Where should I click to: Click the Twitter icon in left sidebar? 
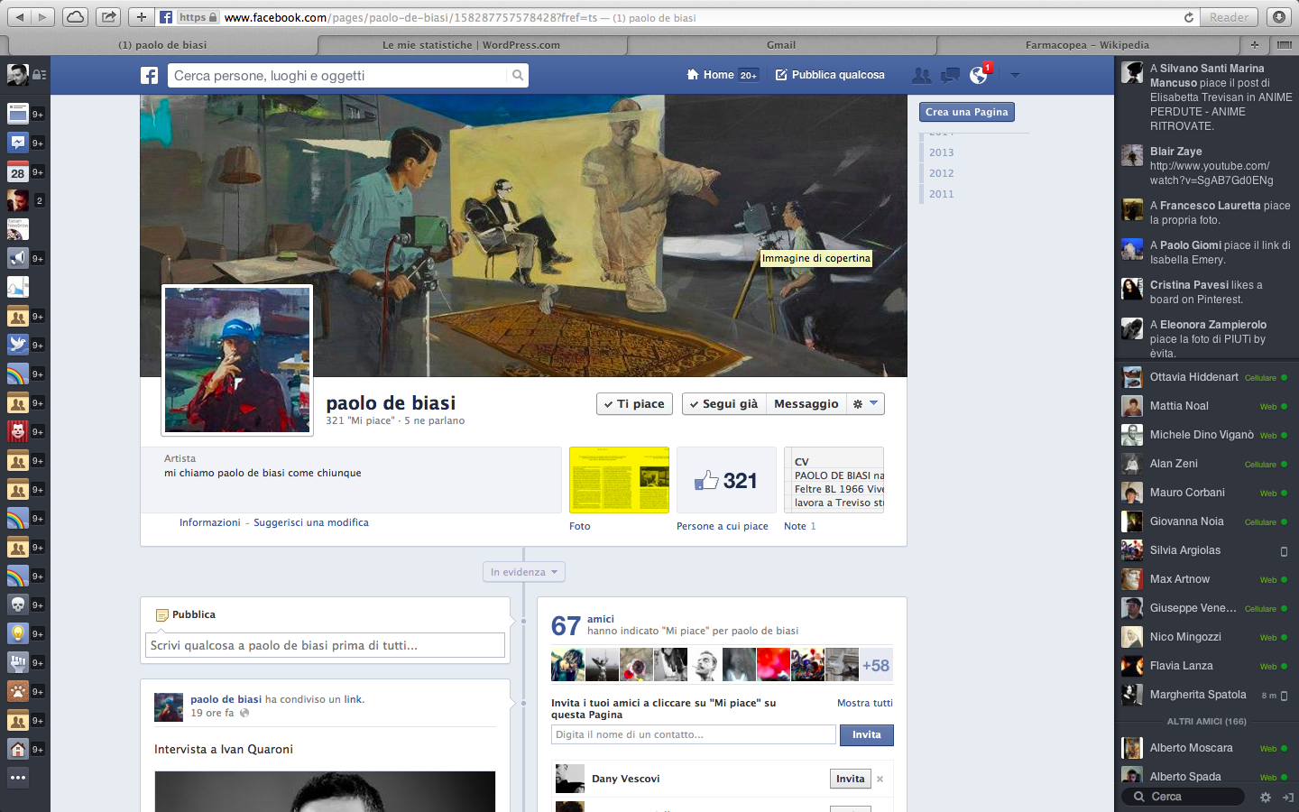[x=18, y=344]
